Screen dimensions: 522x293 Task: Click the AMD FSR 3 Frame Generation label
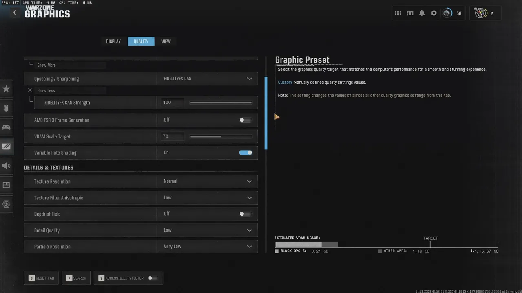(x=62, y=120)
